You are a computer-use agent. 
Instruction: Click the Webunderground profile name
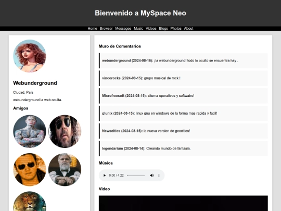[35, 83]
